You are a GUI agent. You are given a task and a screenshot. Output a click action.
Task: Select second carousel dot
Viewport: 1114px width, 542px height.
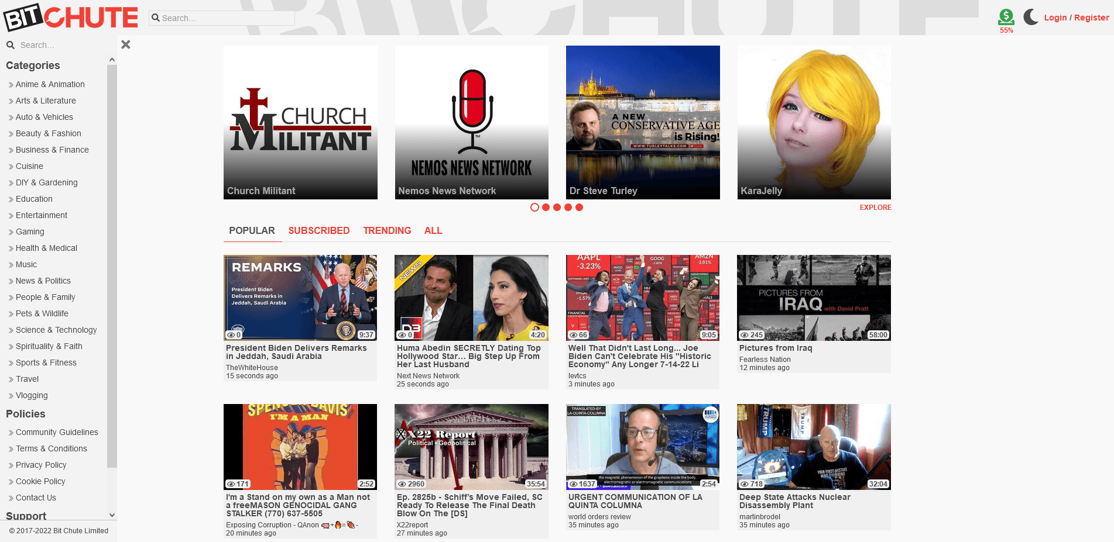(546, 207)
